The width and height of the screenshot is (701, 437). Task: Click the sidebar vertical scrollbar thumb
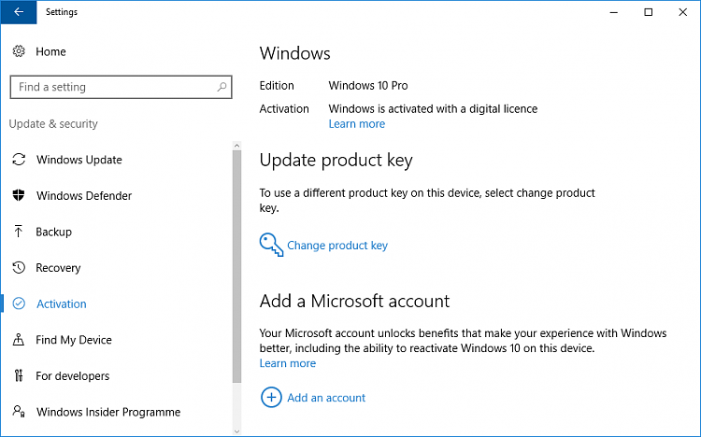coord(237,266)
